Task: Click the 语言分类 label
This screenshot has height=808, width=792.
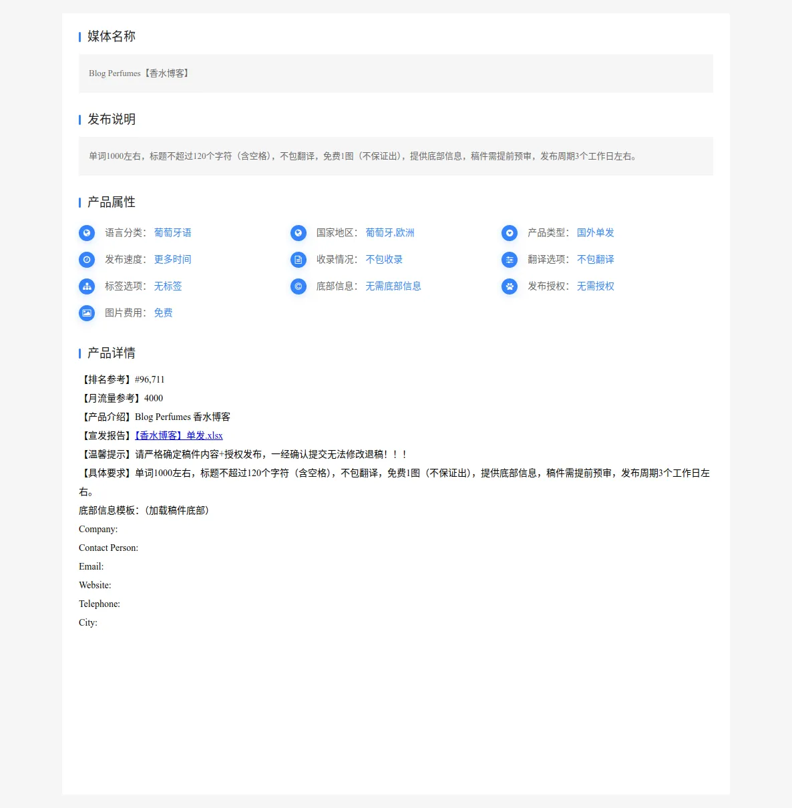Action: [126, 232]
